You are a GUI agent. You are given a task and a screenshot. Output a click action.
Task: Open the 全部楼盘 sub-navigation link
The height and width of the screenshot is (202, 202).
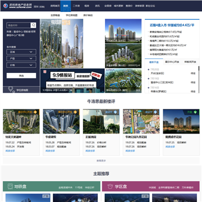click(x=55, y=15)
